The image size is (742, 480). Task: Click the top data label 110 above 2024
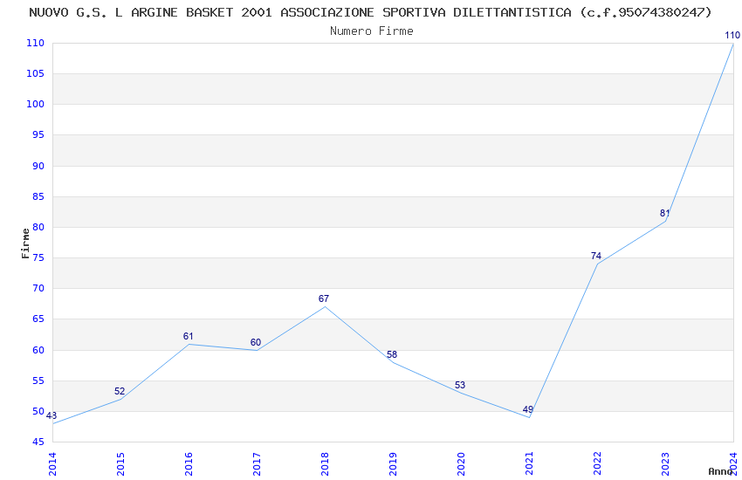[x=732, y=35]
